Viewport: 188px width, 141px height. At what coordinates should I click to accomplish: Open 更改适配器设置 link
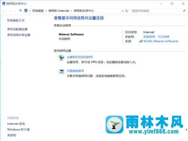click(x=17, y=29)
